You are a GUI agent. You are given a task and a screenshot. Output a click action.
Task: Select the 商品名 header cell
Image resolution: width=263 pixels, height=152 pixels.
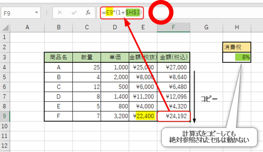click(58, 57)
